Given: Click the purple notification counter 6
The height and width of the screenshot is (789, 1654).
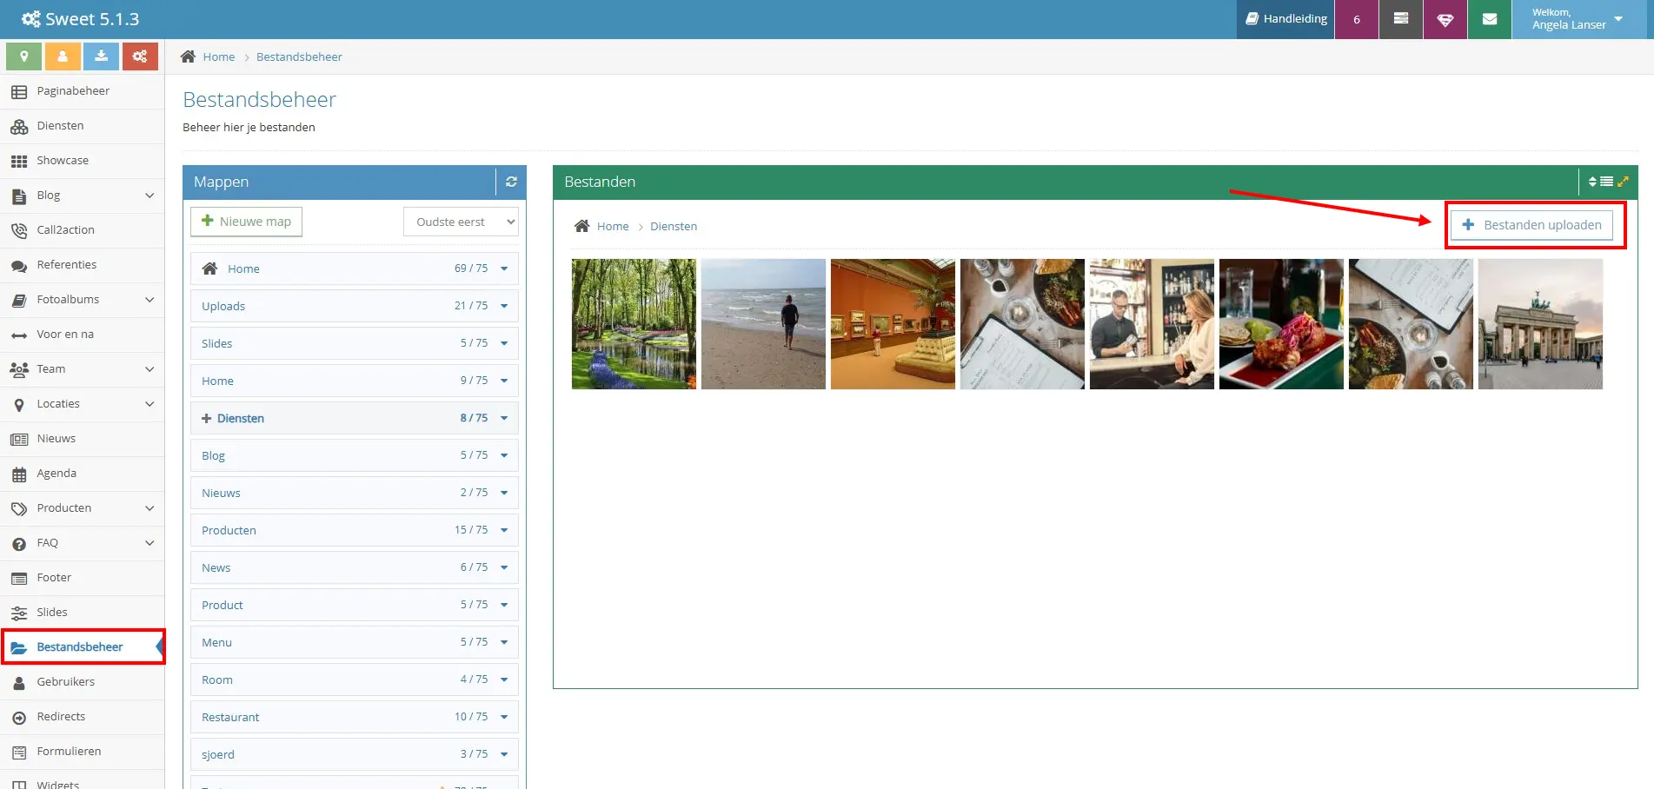Looking at the screenshot, I should click(1357, 19).
